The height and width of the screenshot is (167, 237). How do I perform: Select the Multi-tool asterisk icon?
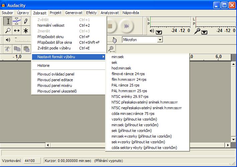point(26,31)
